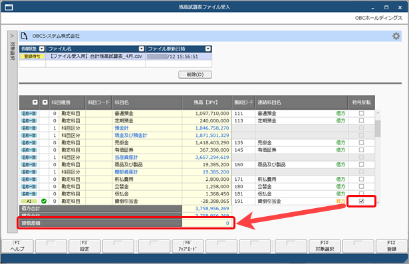Click the scroll up arrow of the grid
409x264 pixels.
pyautogui.click(x=378, y=113)
